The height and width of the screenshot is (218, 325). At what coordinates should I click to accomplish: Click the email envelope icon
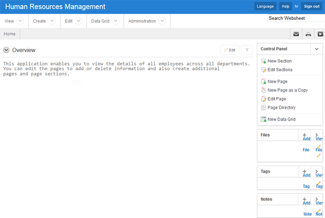[296, 34]
